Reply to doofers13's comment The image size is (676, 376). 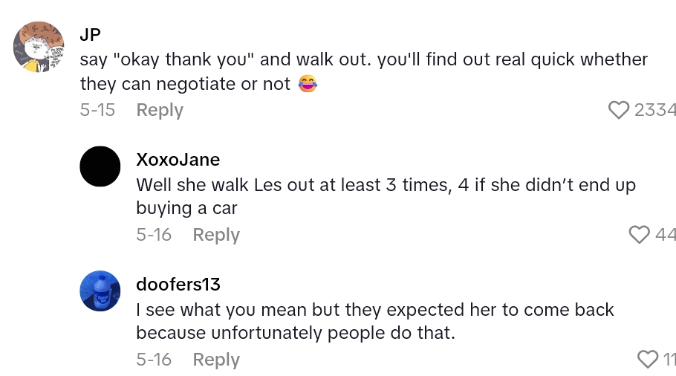click(x=216, y=360)
